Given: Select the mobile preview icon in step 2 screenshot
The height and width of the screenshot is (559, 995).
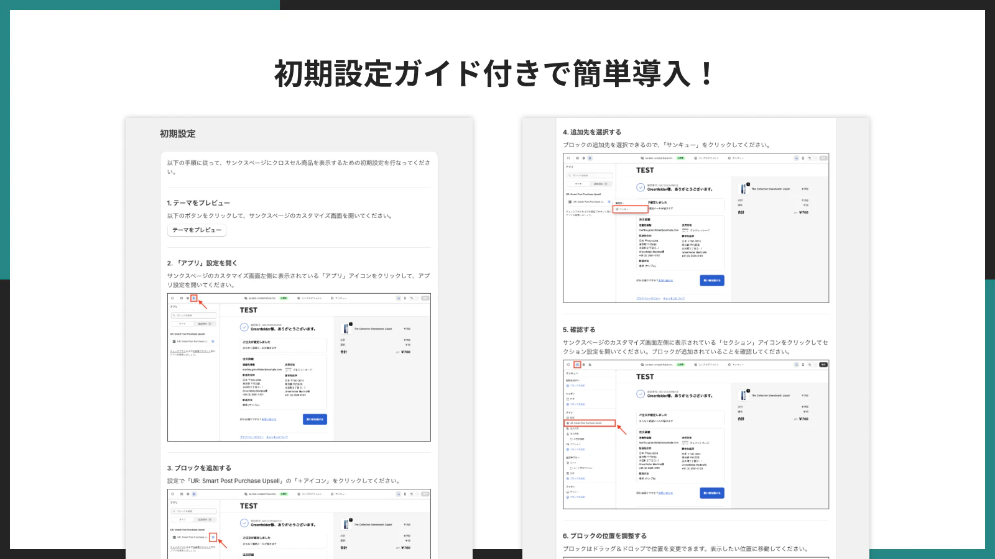Looking at the screenshot, I should (405, 298).
